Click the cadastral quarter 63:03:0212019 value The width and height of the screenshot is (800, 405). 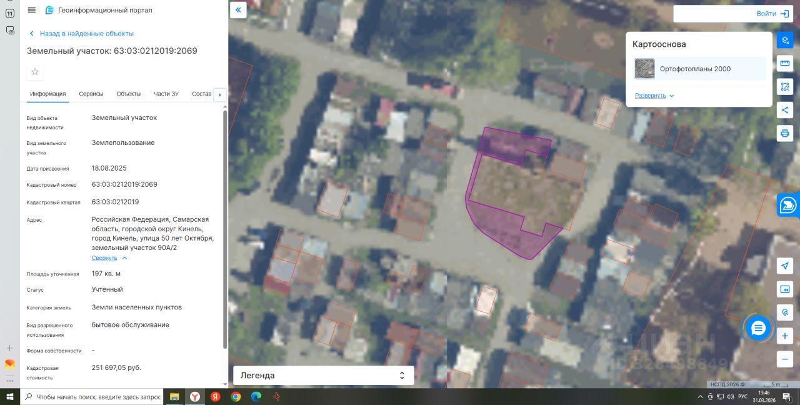[x=115, y=202]
